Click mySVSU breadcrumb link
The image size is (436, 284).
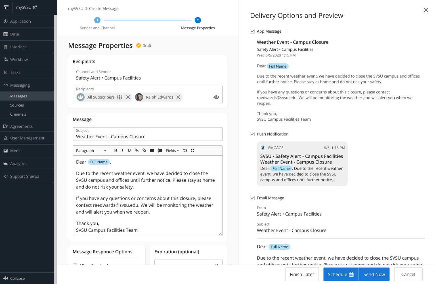click(x=76, y=9)
